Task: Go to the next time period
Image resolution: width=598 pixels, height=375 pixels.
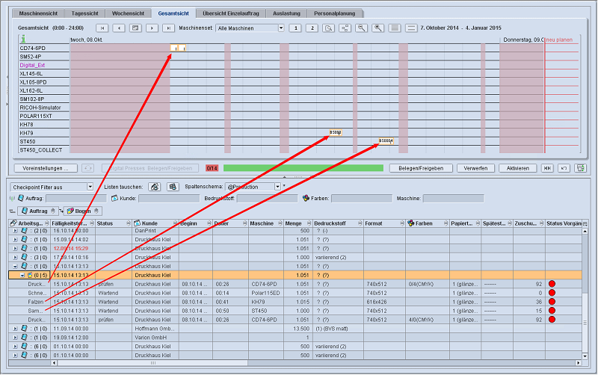Action: click(x=152, y=28)
